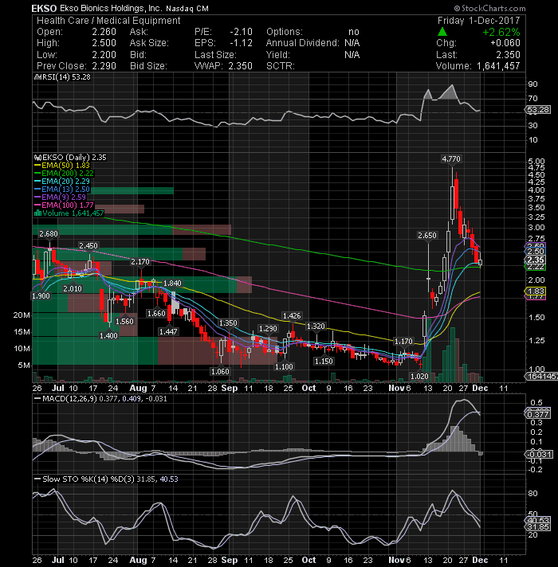This screenshot has width=558, height=567.
Task: Click the Oct date label on main chart axis
Action: (308, 388)
